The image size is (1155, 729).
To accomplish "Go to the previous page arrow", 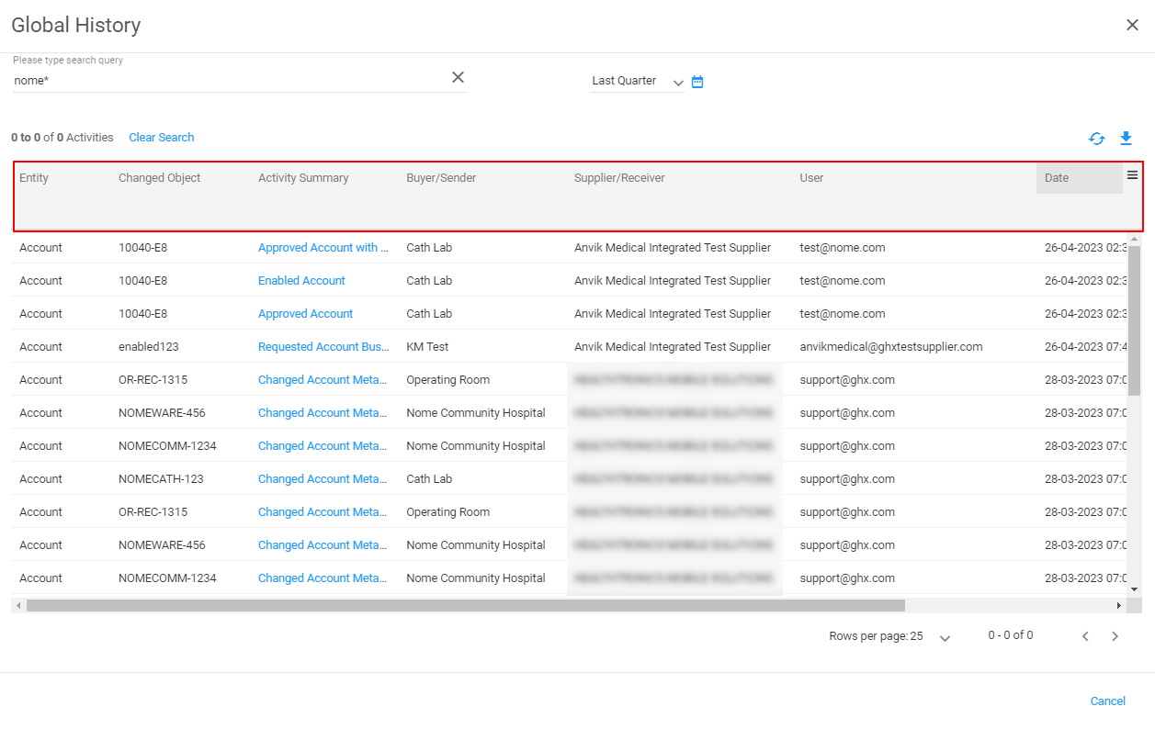I will pyautogui.click(x=1085, y=636).
